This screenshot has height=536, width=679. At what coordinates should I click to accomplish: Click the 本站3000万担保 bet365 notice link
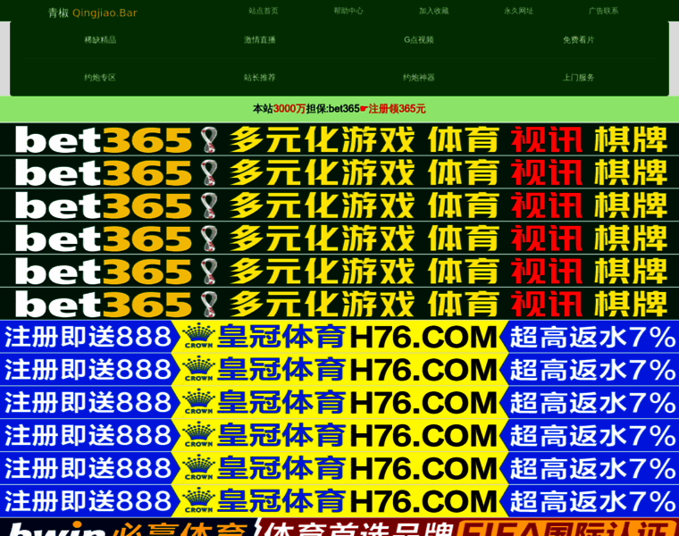point(339,109)
